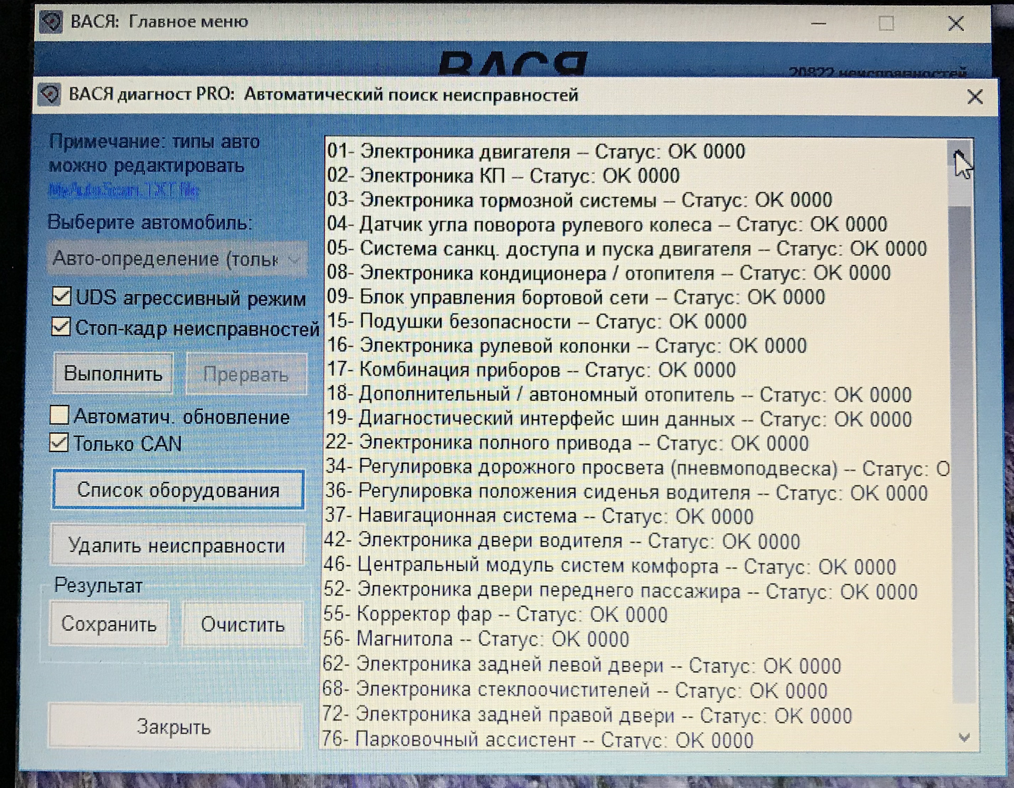Select row 16- Электроника рулевой колонки
This screenshot has height=788, width=1014.
pos(567,345)
